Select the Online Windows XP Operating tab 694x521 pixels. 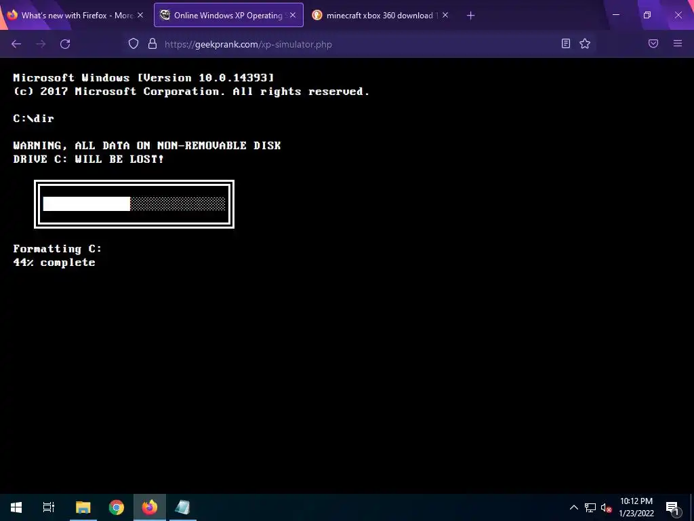[x=228, y=15]
